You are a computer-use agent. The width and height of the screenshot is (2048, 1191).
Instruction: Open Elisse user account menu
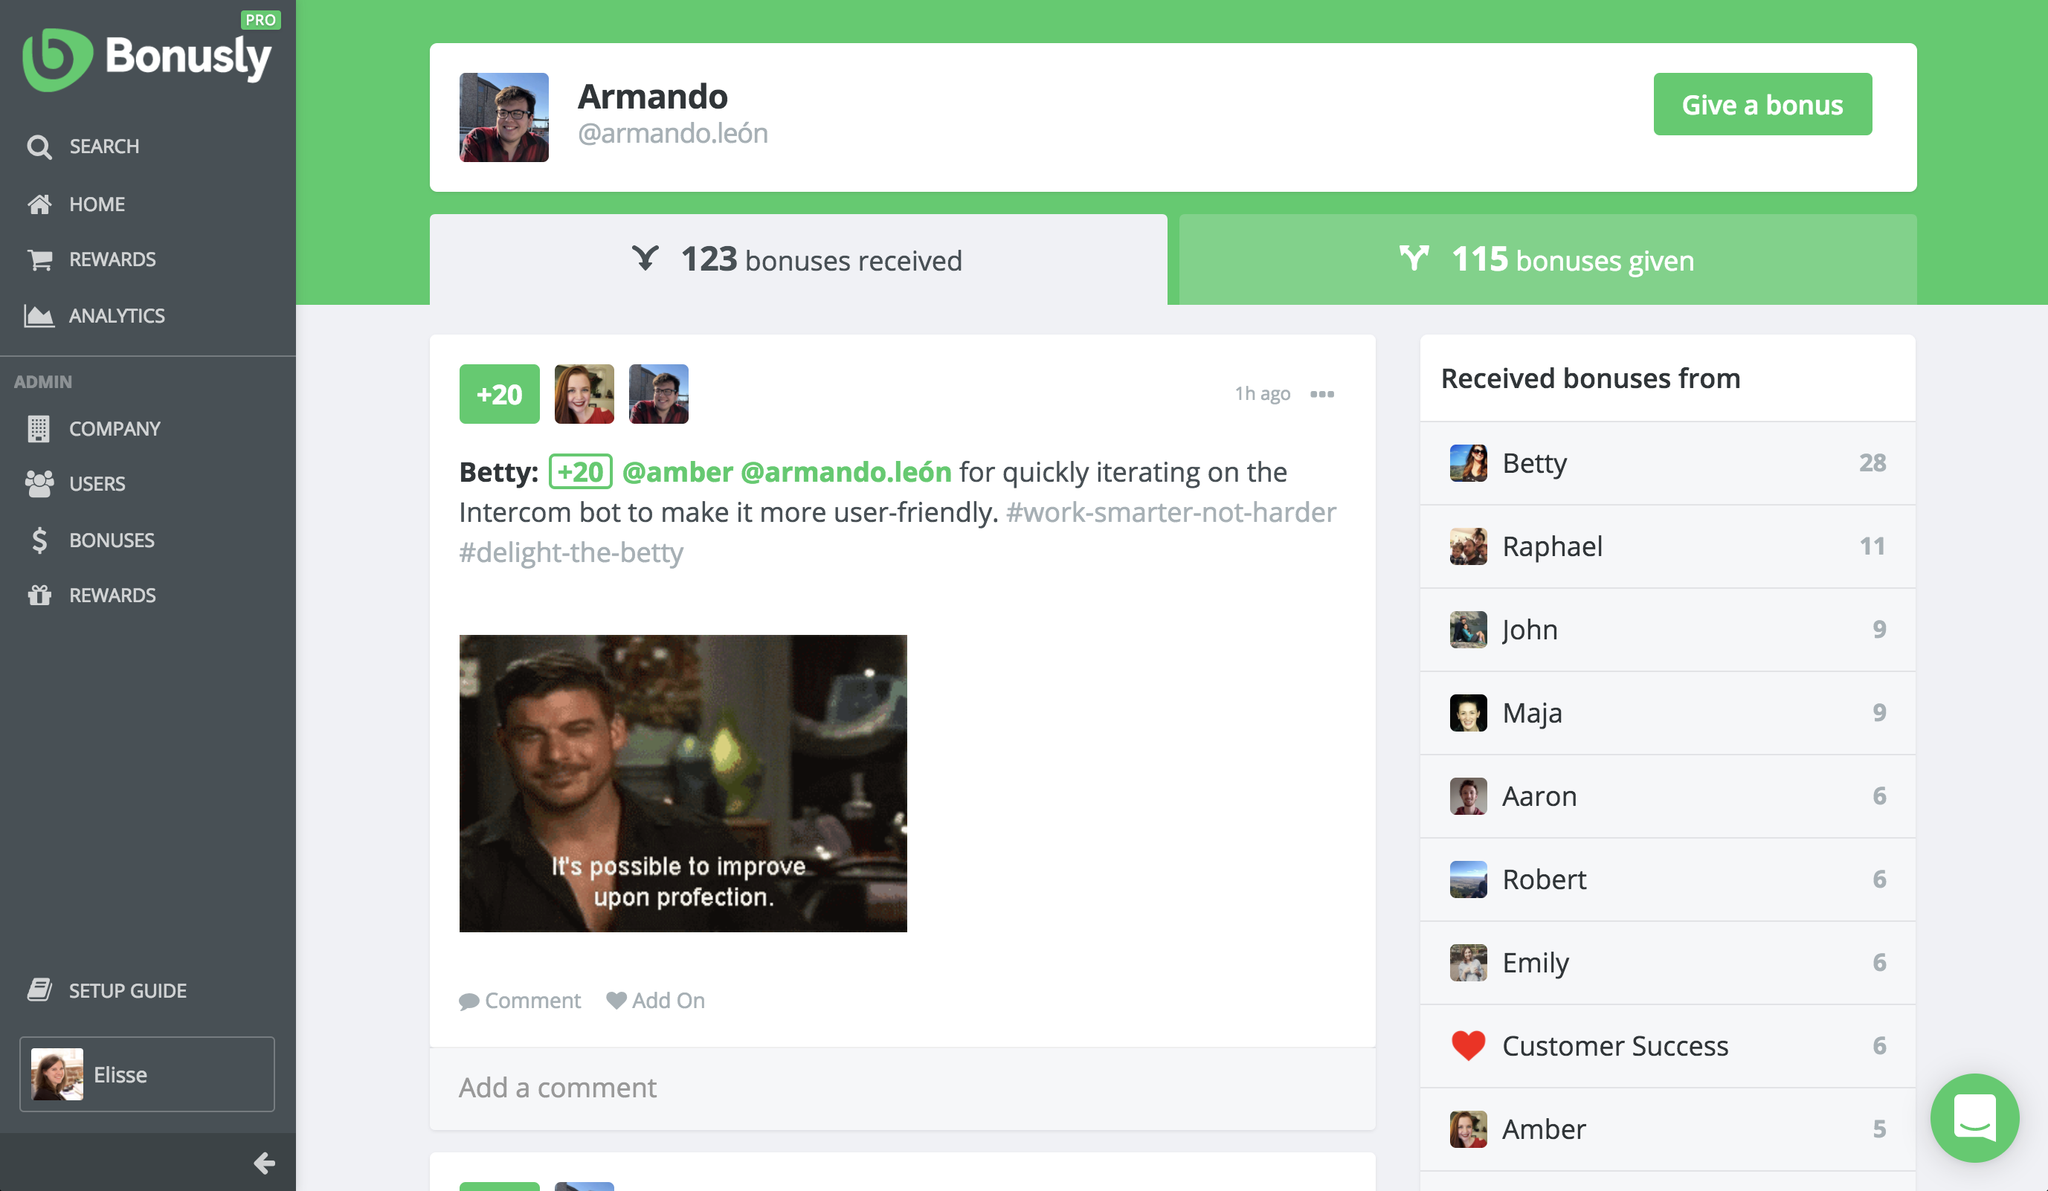(147, 1074)
